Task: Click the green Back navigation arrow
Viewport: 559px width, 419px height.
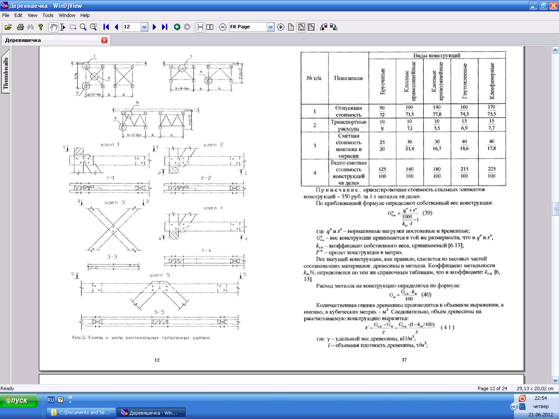Action: [177, 27]
